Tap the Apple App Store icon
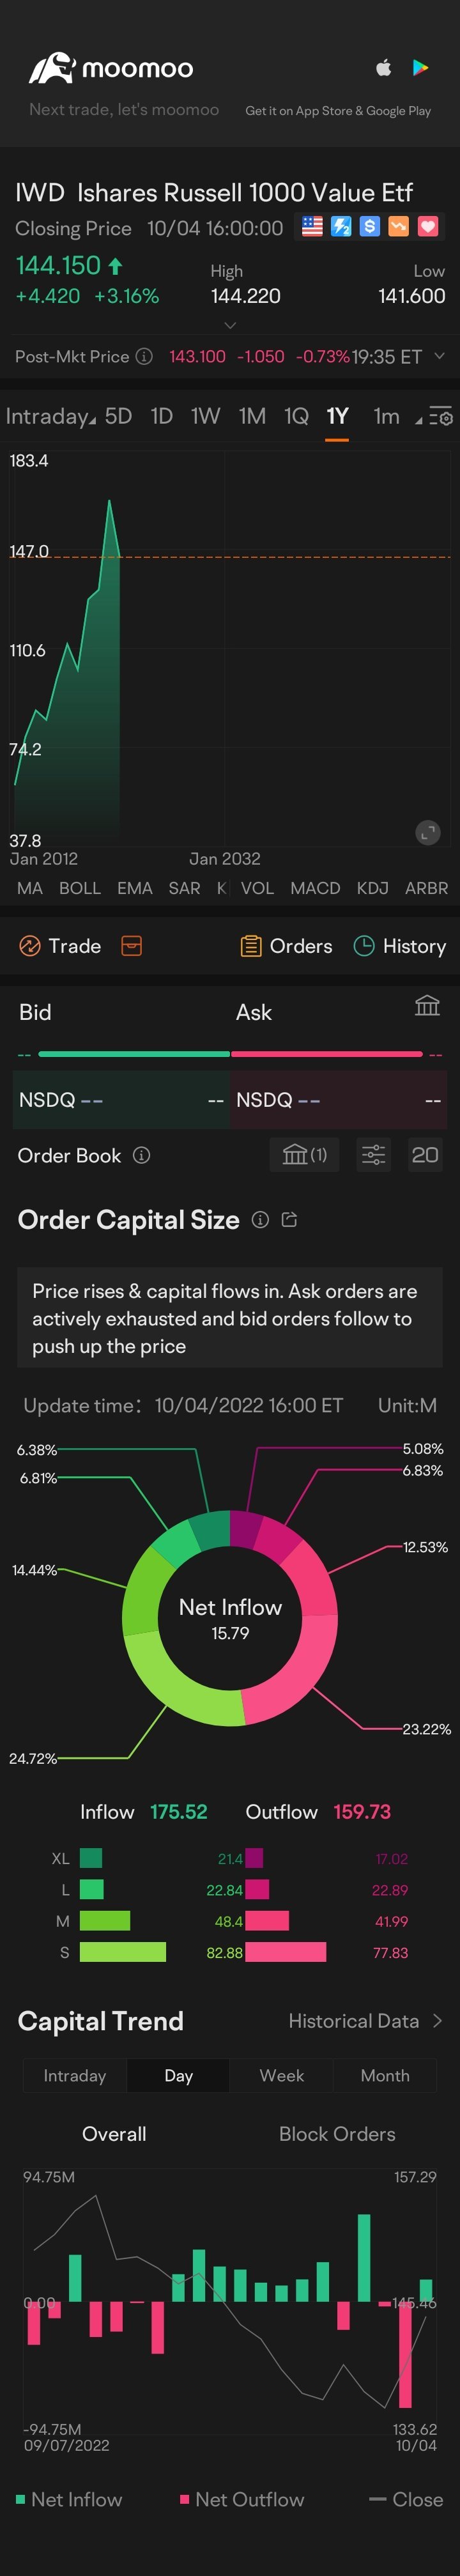The width and height of the screenshot is (460, 2576). (383, 68)
